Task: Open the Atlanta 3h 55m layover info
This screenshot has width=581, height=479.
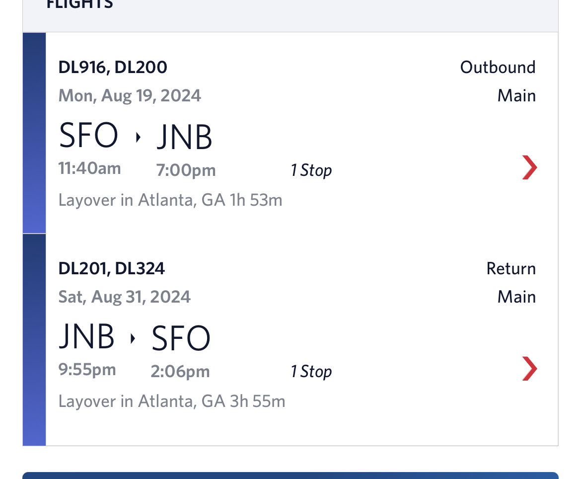Action: click(x=172, y=401)
